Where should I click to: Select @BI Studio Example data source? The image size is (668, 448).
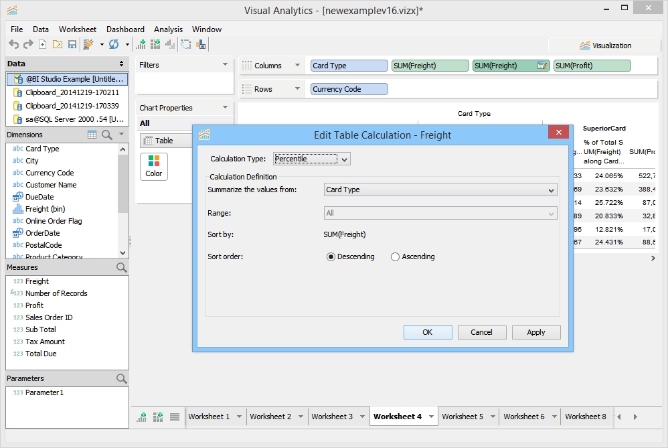[x=68, y=79]
